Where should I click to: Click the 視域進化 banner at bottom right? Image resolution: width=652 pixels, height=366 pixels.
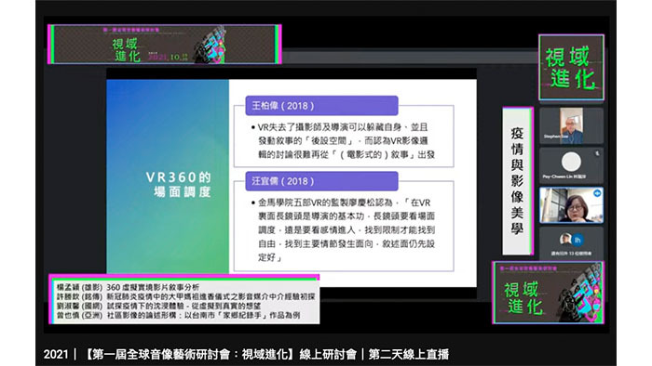tap(548, 293)
